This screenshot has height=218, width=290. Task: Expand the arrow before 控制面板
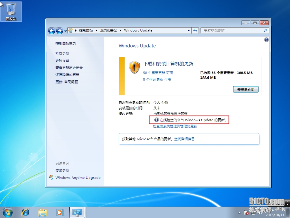(x=76, y=30)
